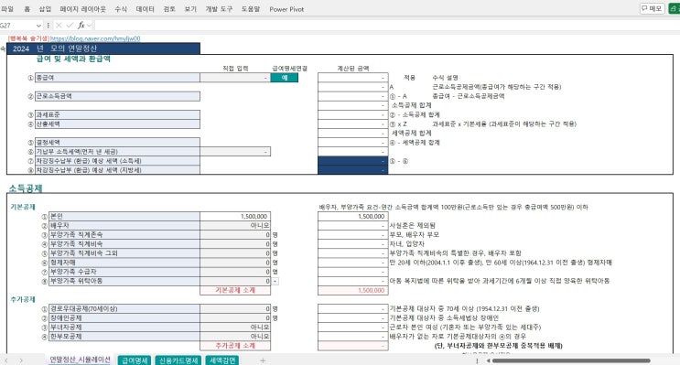Click the 과세표준 label cell

tap(117, 115)
